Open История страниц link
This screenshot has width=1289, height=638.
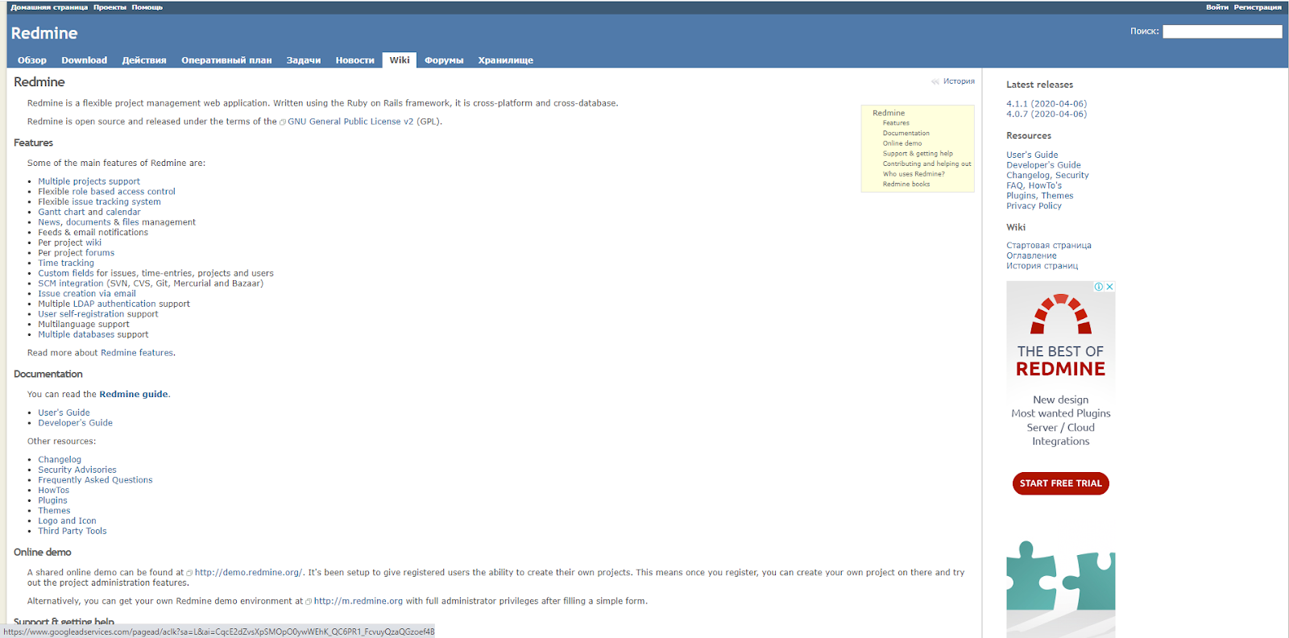click(1042, 266)
